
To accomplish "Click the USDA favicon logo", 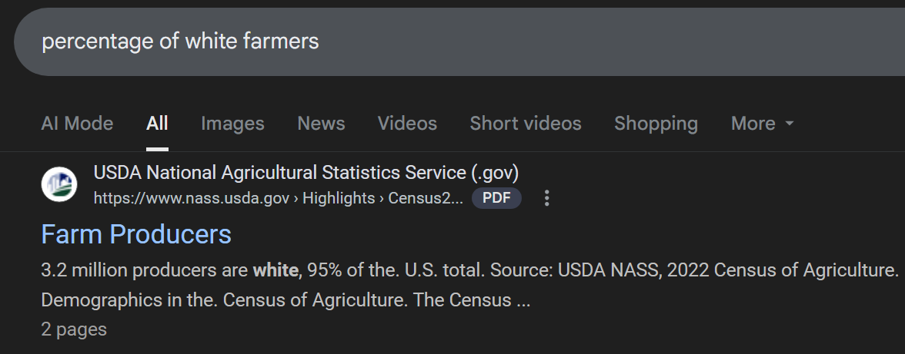I will coord(59,184).
